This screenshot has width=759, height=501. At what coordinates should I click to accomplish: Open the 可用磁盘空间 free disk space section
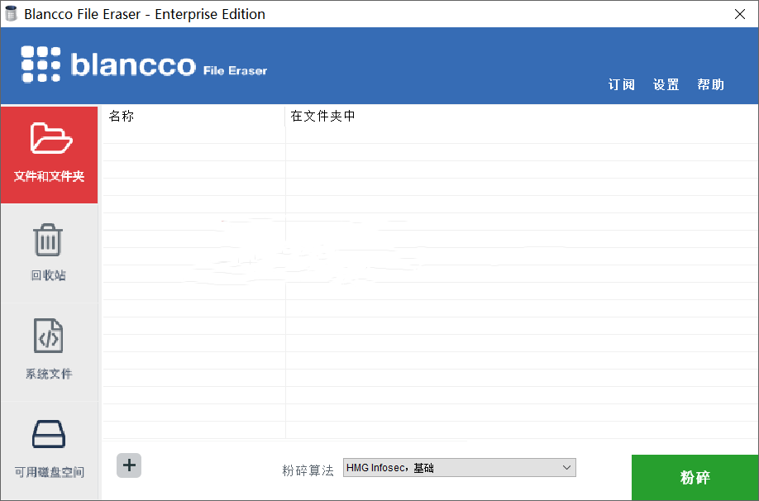coord(49,450)
